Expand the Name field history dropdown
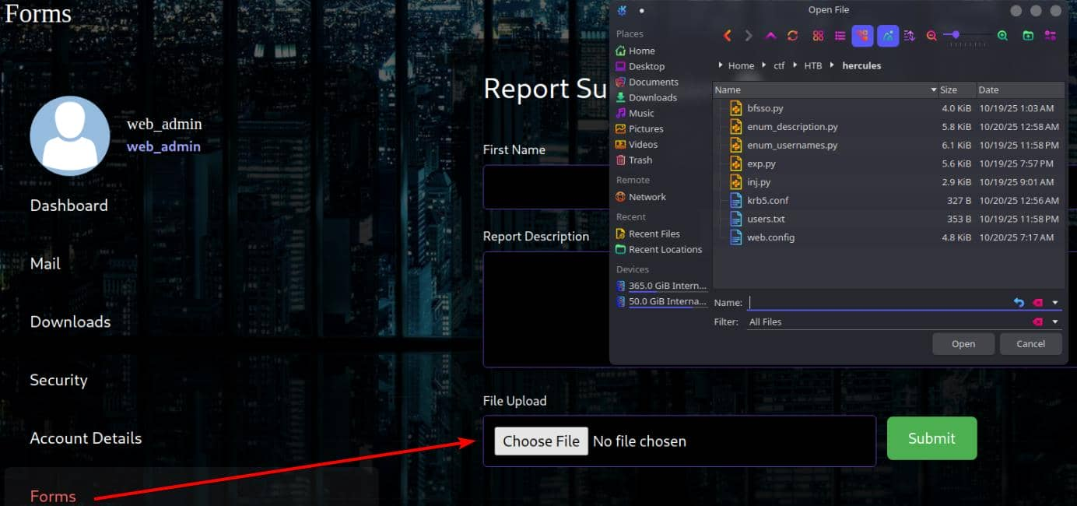This screenshot has width=1077, height=506. tap(1055, 303)
